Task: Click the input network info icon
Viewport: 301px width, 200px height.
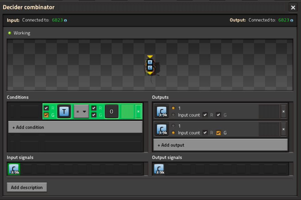Action: (x=65, y=21)
